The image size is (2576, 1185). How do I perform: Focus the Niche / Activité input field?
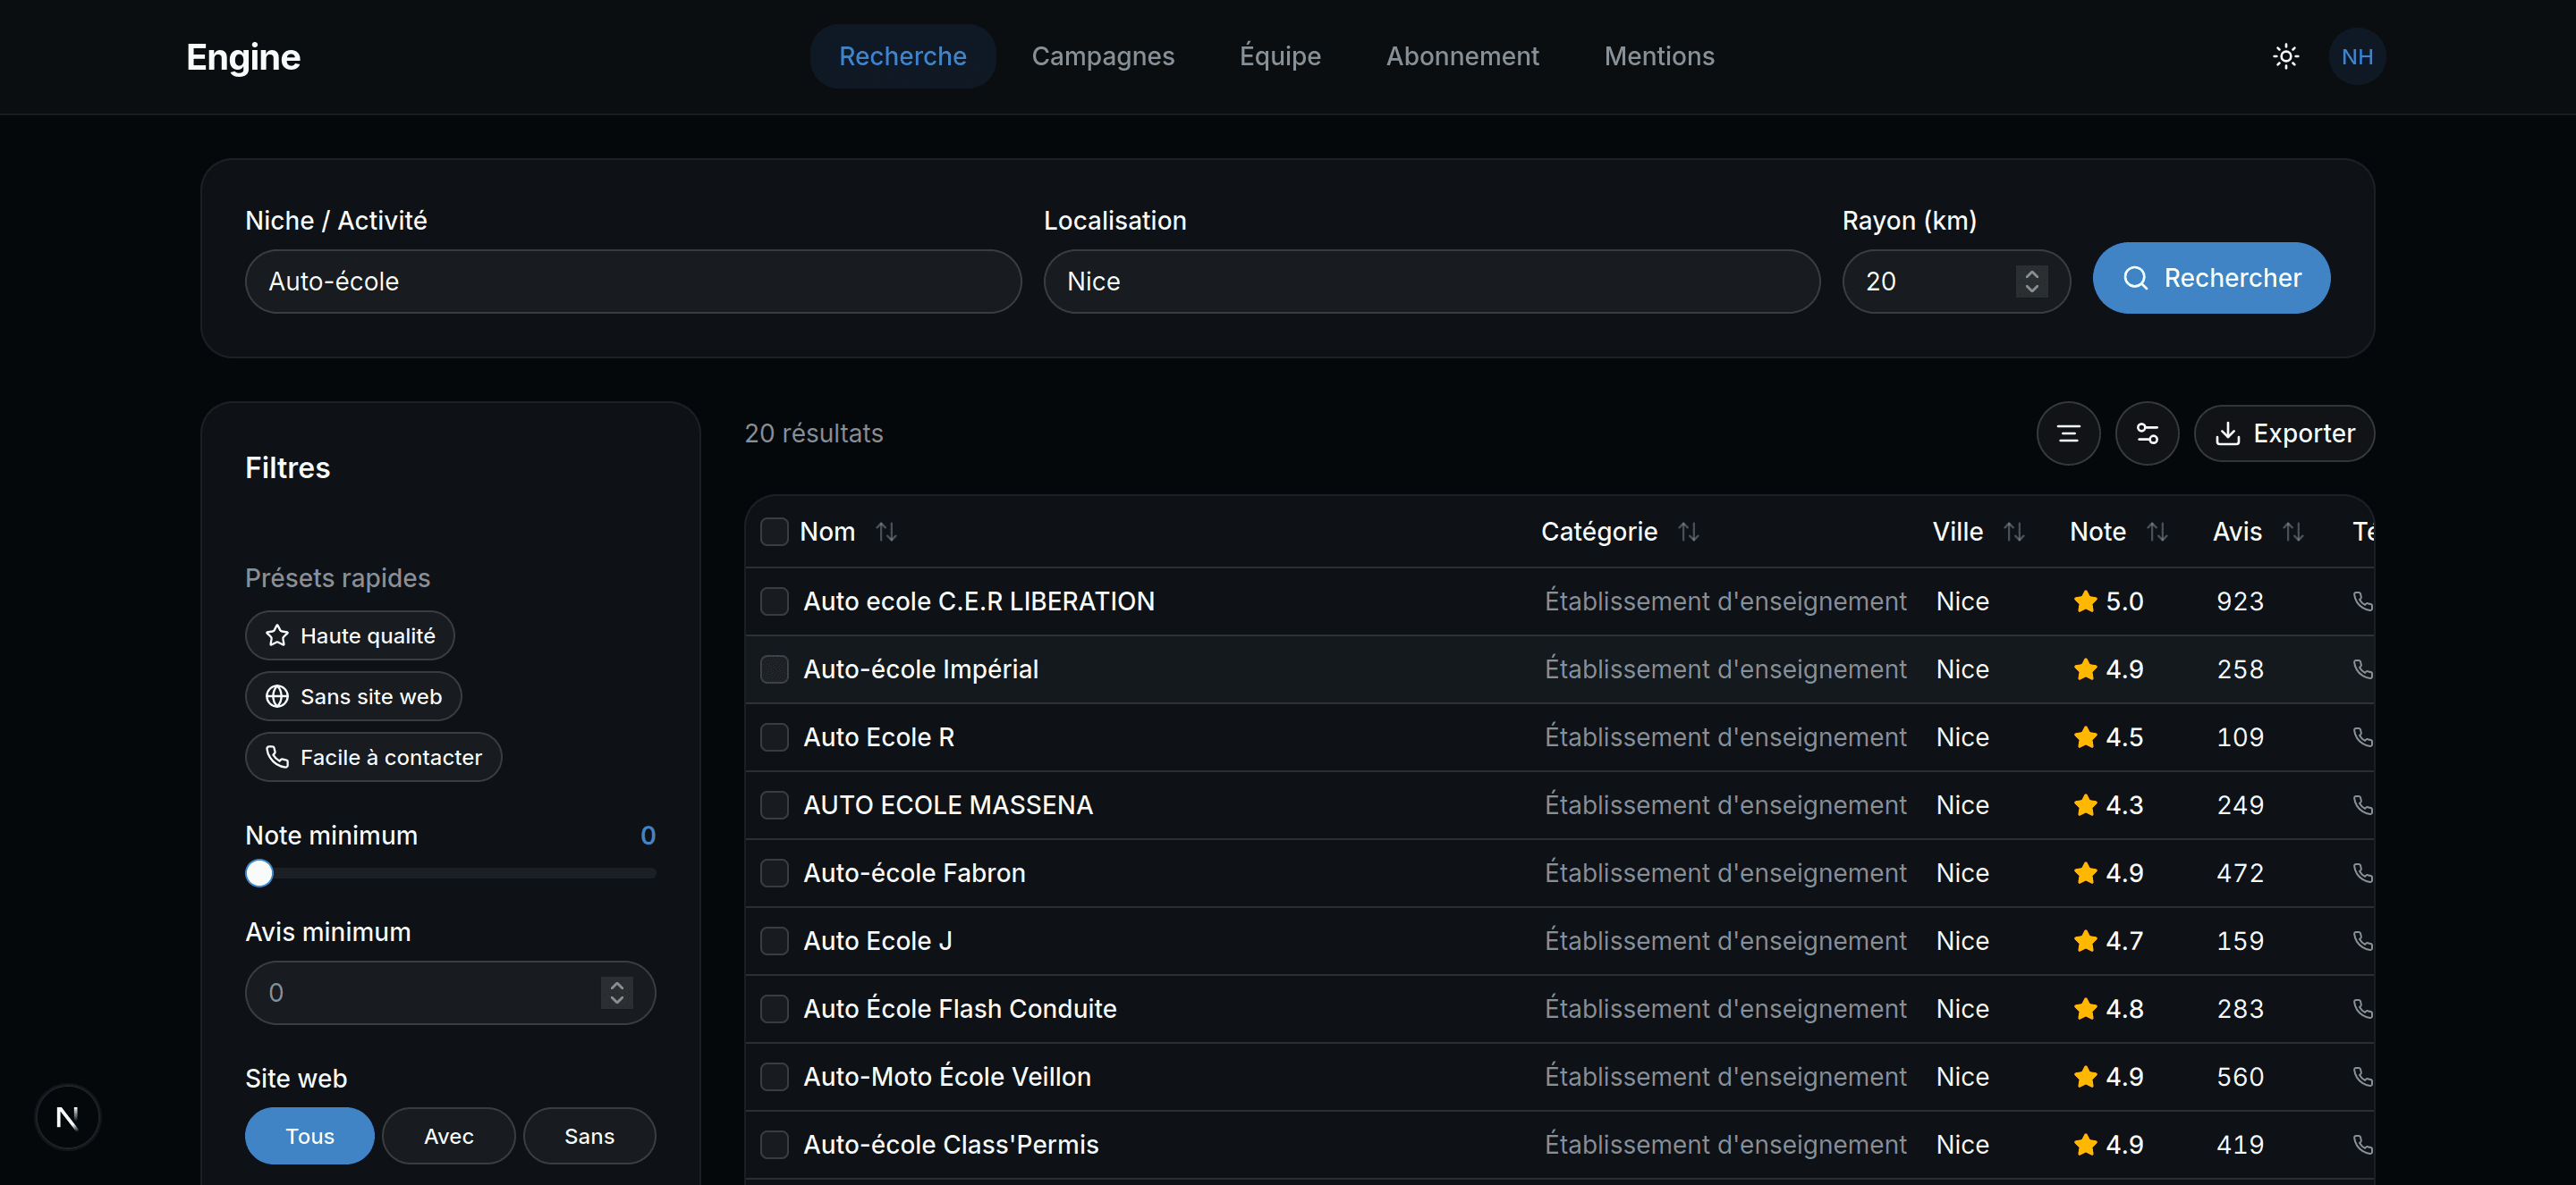(x=633, y=281)
